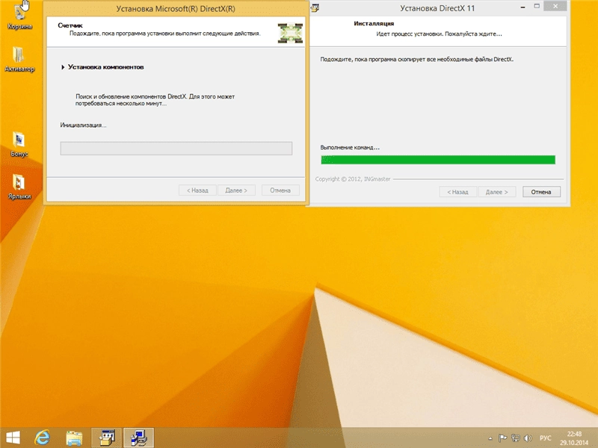
Task: Minimize the DirectX 11 installer window
Action: [x=523, y=7]
